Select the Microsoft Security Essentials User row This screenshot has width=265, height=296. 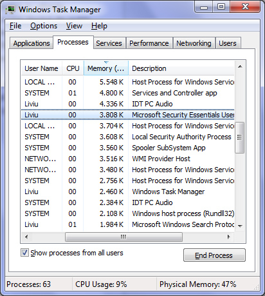(x=128, y=115)
